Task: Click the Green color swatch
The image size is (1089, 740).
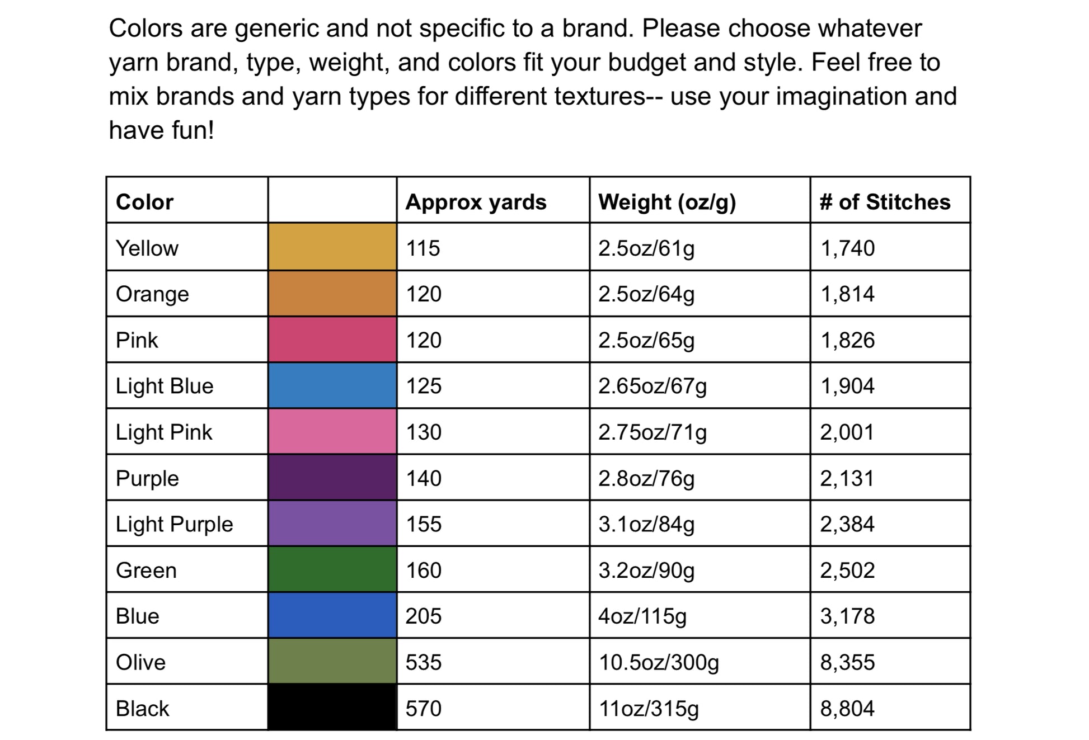Action: point(332,569)
